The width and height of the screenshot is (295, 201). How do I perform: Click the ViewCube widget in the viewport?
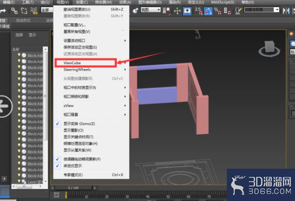(x=270, y=49)
